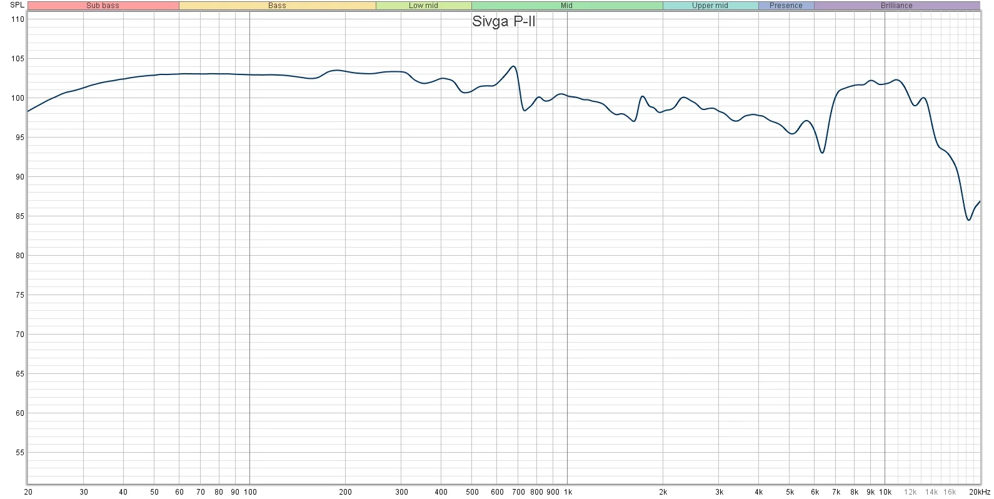Click the Brilliance band label
Viewport: 994px width, 499px height.
pyautogui.click(x=896, y=6)
